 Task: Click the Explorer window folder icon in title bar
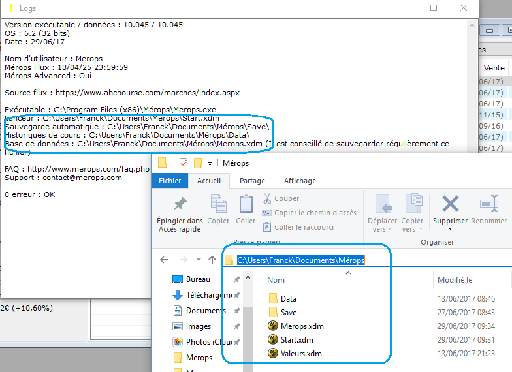click(162, 163)
